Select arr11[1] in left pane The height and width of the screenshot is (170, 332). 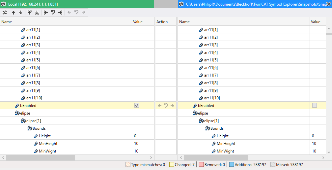pyautogui.click(x=33, y=30)
